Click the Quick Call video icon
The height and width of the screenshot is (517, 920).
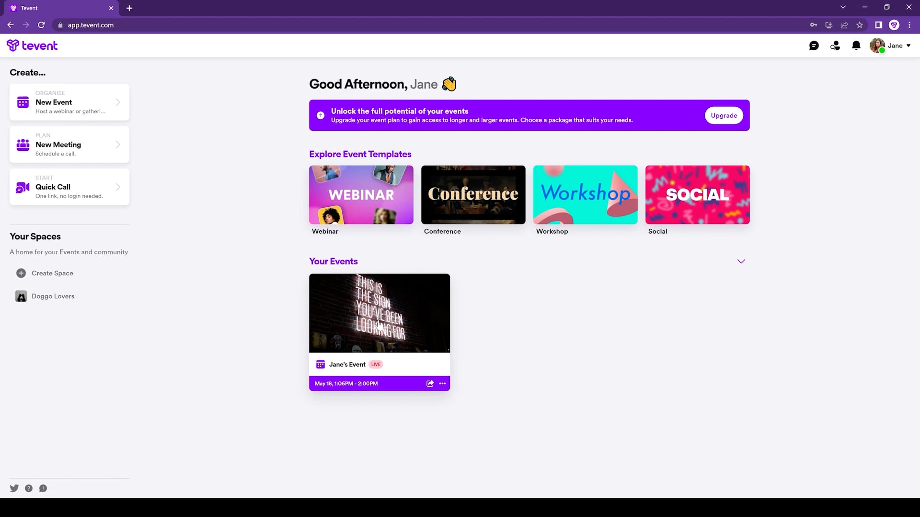pyautogui.click(x=23, y=187)
